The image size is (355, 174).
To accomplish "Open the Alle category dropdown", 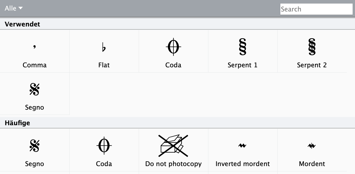I will point(14,8).
